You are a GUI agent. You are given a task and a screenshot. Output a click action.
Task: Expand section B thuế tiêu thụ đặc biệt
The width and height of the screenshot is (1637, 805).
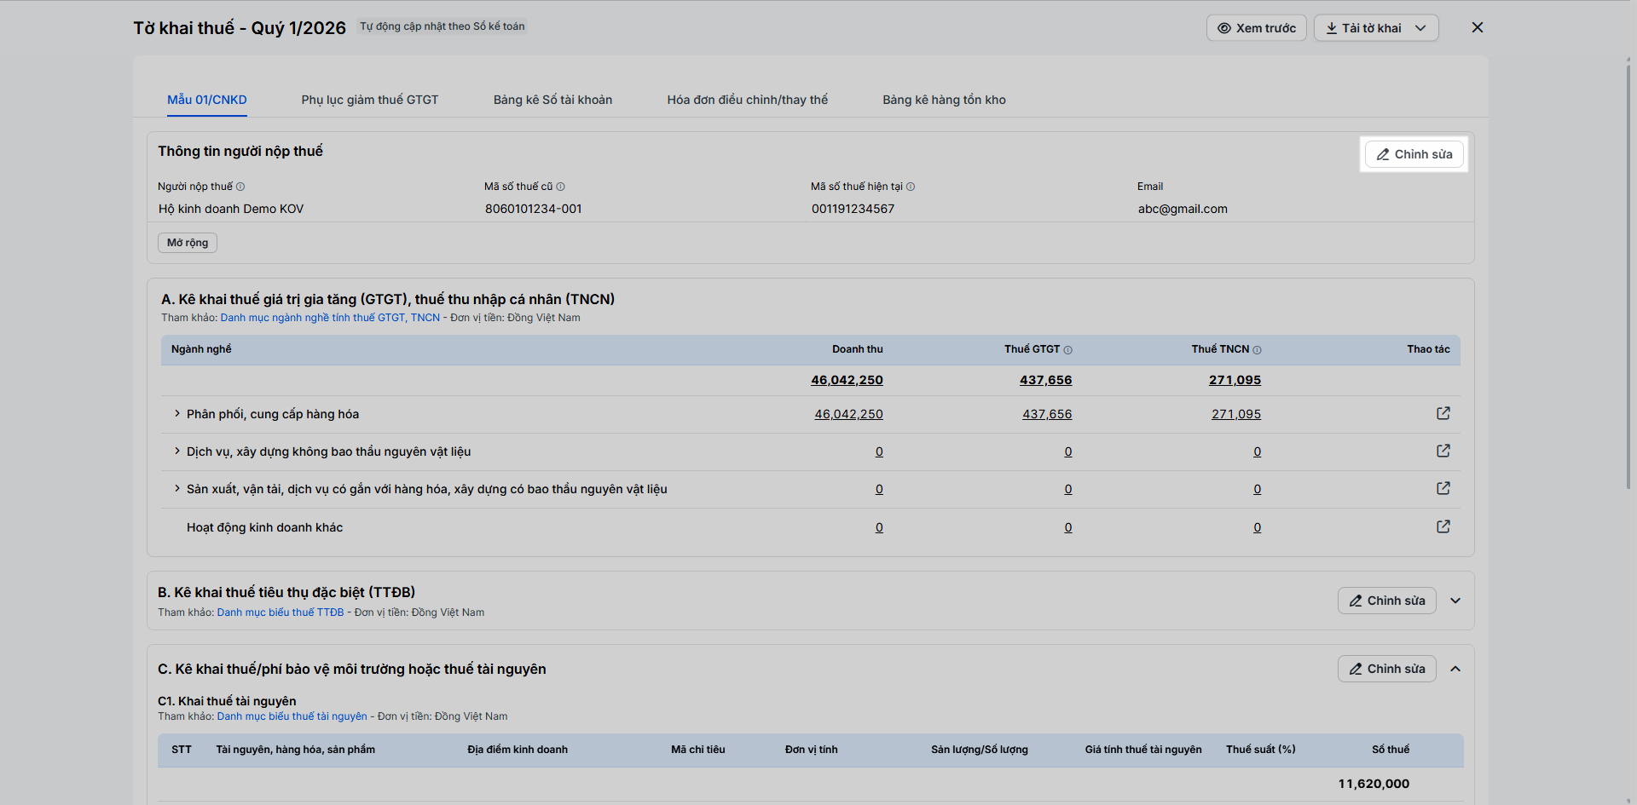pyautogui.click(x=1455, y=601)
